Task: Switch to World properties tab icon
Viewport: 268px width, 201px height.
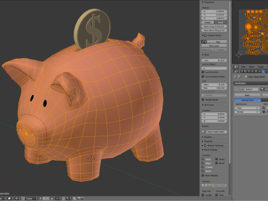Action: (x=252, y=71)
